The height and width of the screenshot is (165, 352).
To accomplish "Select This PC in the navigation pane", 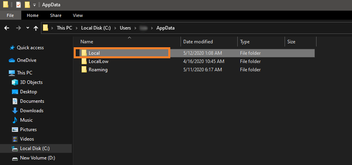I will 24,73.
